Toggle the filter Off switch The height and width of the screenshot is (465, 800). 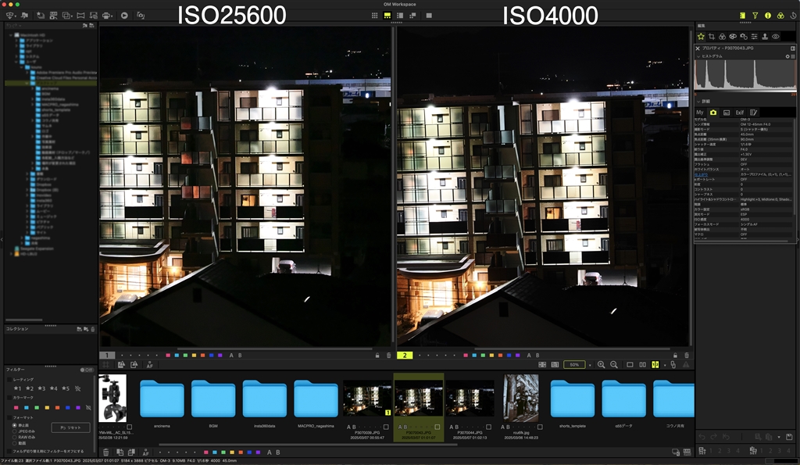click(87, 370)
